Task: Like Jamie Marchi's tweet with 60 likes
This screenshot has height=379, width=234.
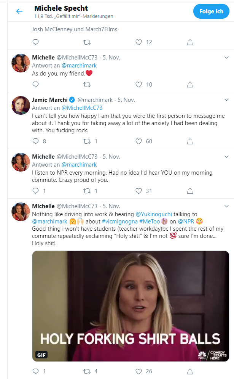Action: [138, 141]
